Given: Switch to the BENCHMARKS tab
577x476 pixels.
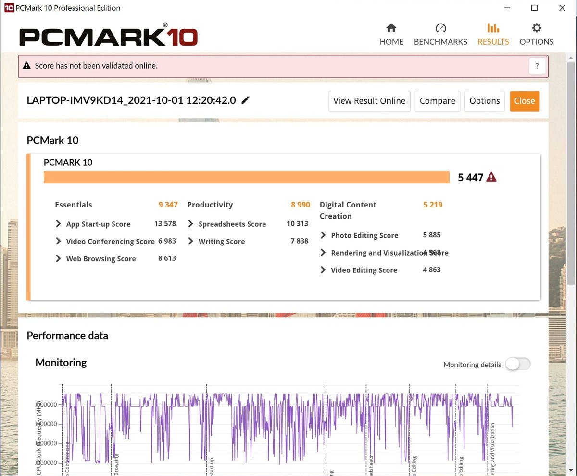Looking at the screenshot, I should pyautogui.click(x=440, y=35).
